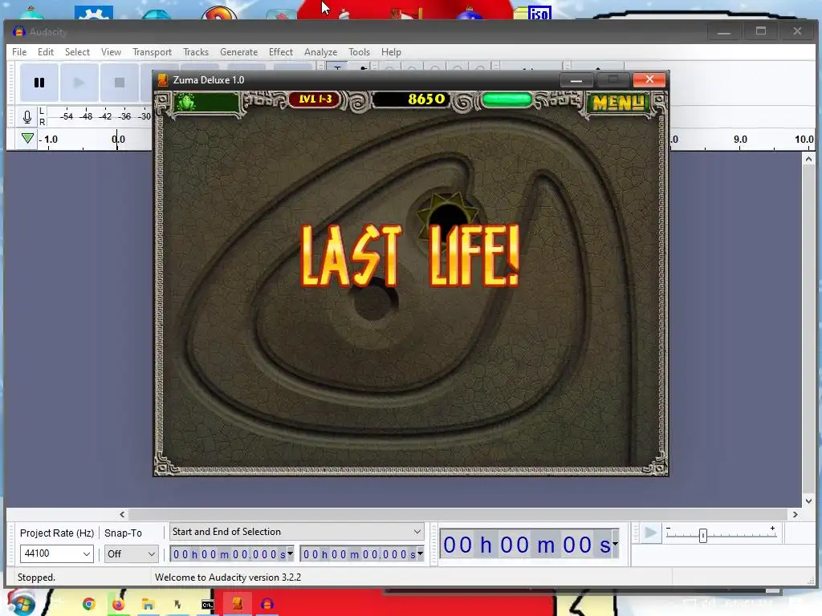Open the Tracks menu
The width and height of the screenshot is (822, 616).
196,52
